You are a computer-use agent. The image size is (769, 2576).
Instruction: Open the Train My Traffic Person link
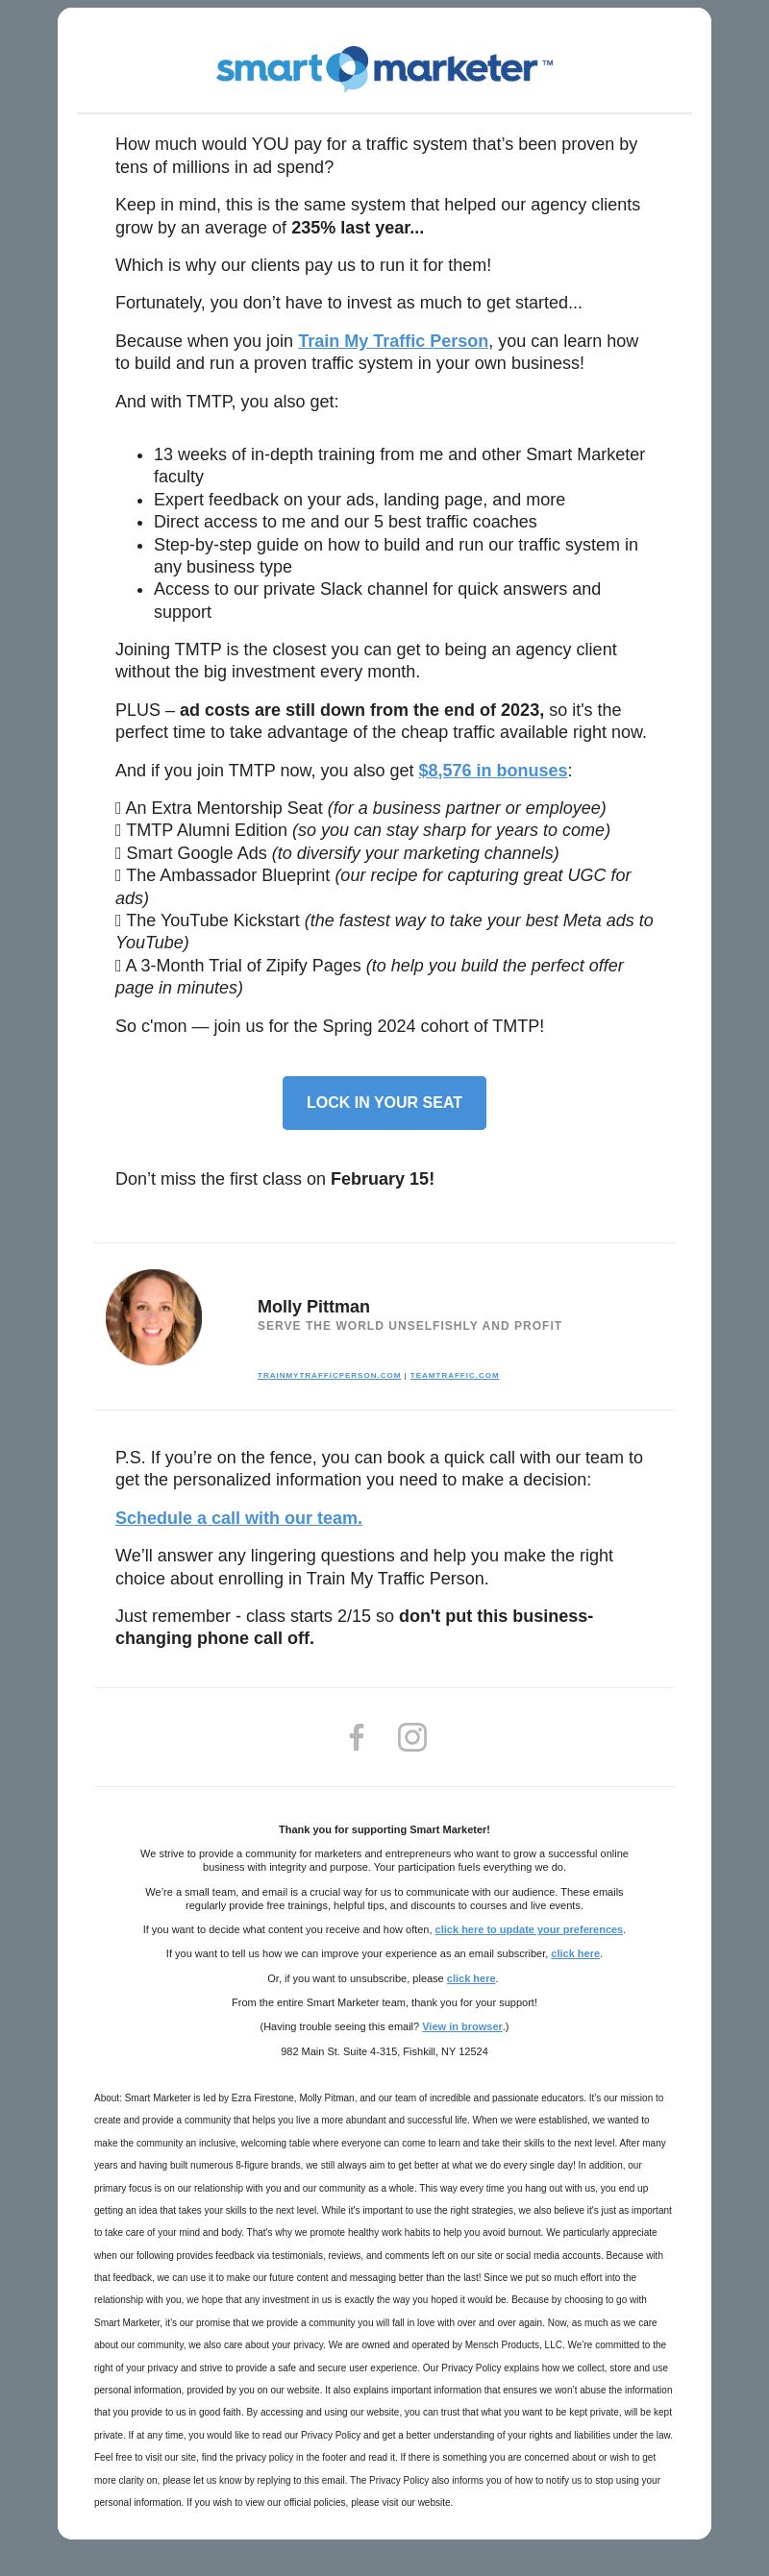(x=393, y=341)
